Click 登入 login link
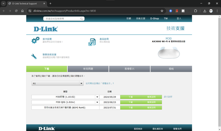 tap(179, 18)
